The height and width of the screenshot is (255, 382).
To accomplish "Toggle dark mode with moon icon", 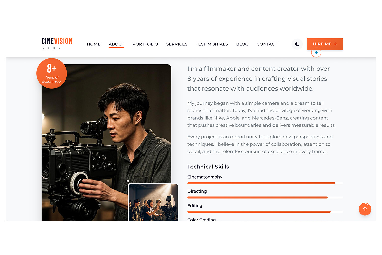I will pos(297,44).
